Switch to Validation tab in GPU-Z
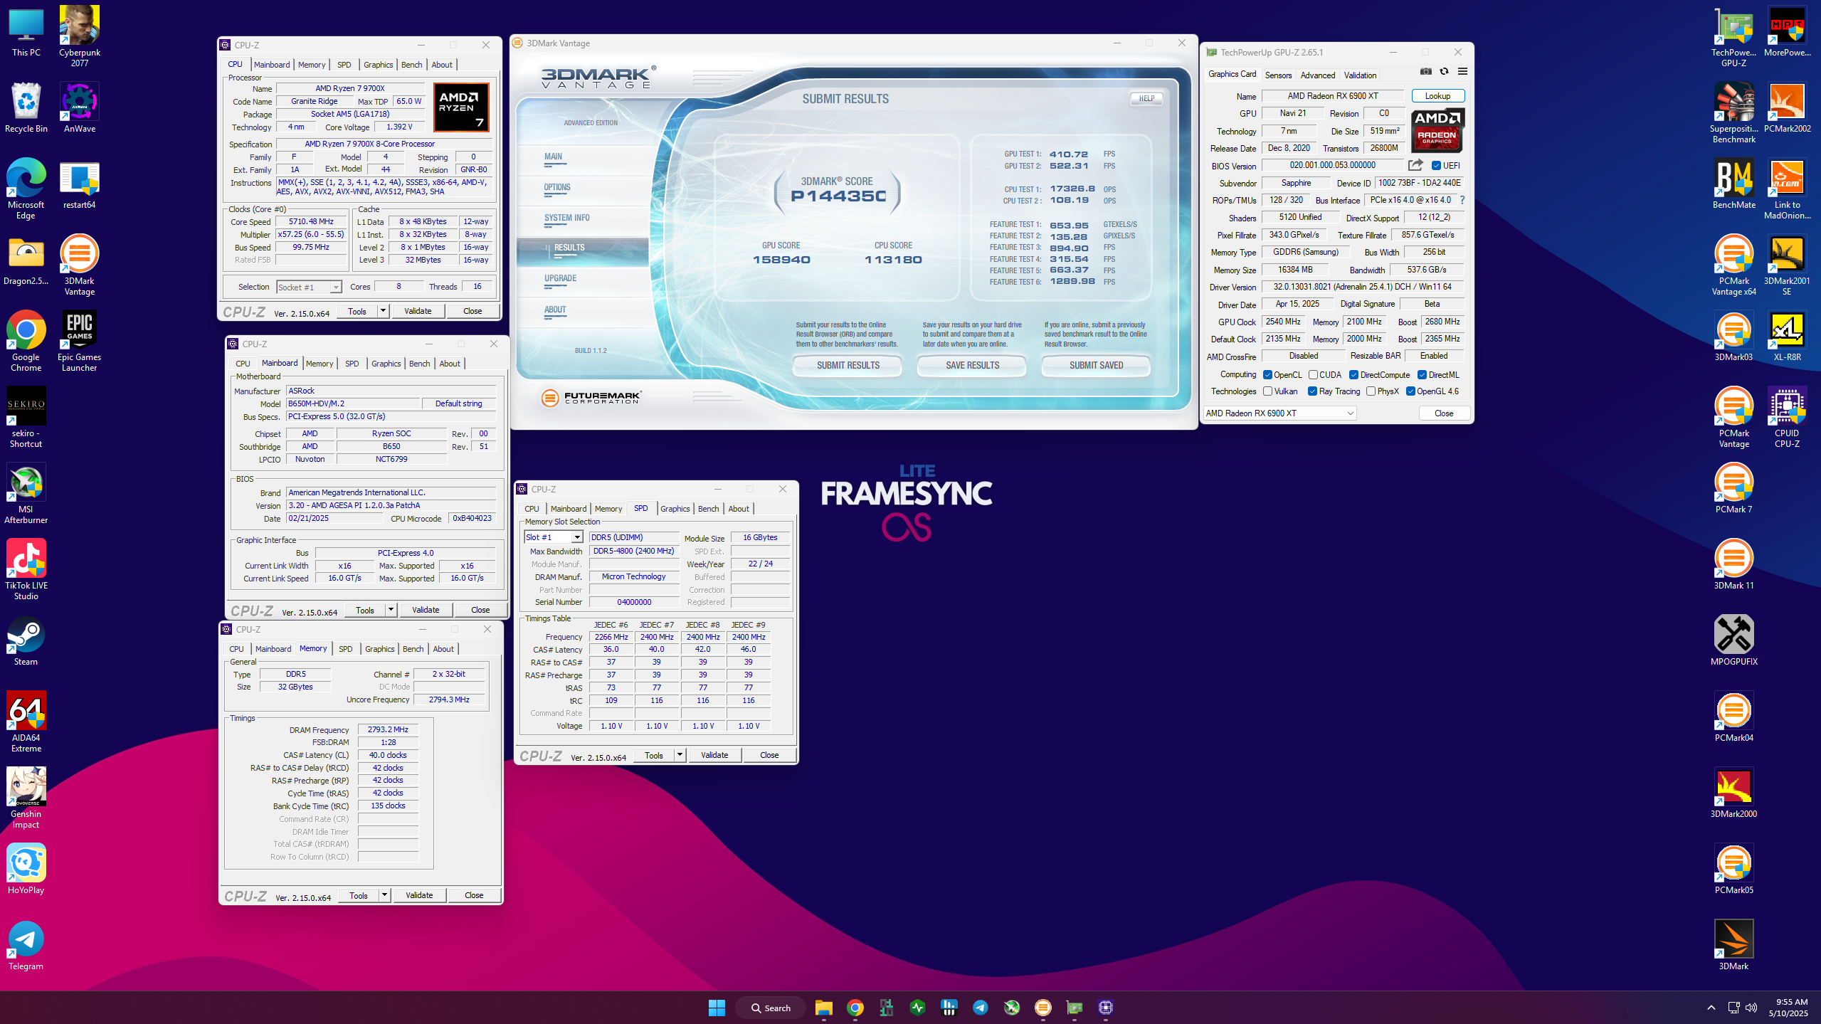This screenshot has height=1024, width=1821. [x=1360, y=75]
